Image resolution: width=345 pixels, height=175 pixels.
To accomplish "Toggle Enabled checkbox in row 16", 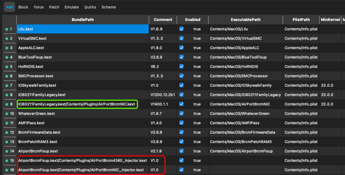I will tap(181, 170).
